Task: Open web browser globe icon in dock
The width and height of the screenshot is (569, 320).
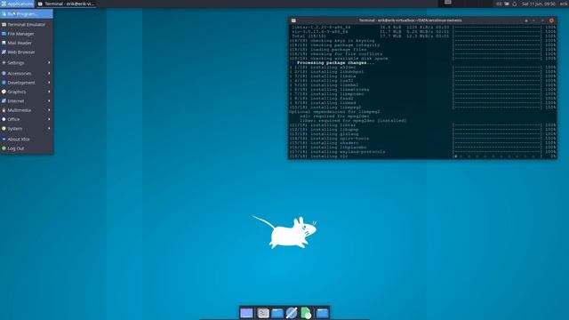Action: point(292,313)
